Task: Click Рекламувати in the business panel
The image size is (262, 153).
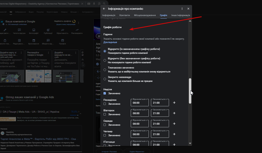Action: [x=77, y=31]
